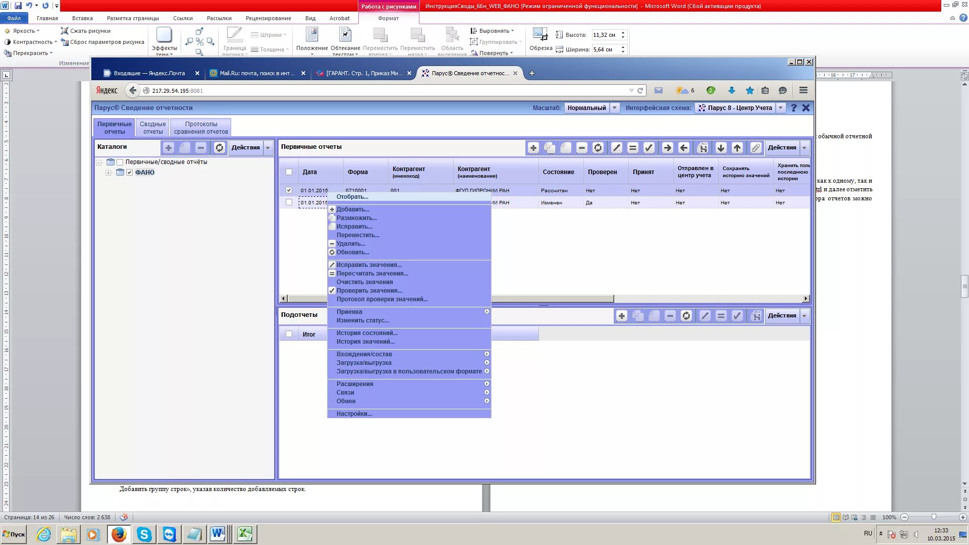This screenshot has width=969, height=545.
Task: Open browser bookmarks star icon
Action: click(750, 90)
